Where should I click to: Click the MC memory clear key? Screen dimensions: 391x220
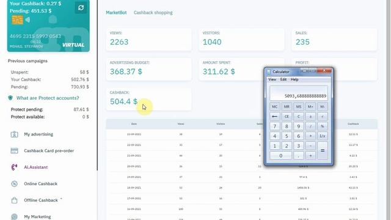point(274,107)
